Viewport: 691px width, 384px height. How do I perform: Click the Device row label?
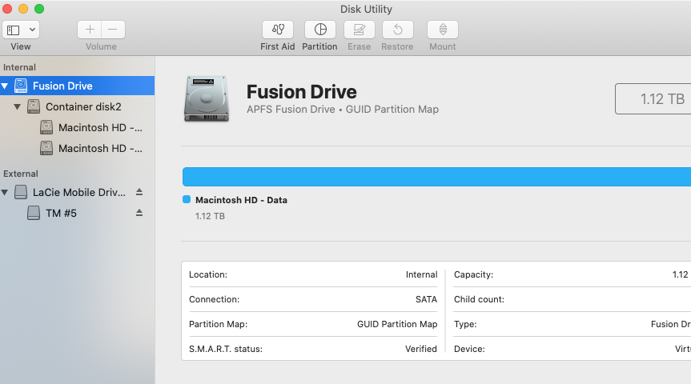469,349
